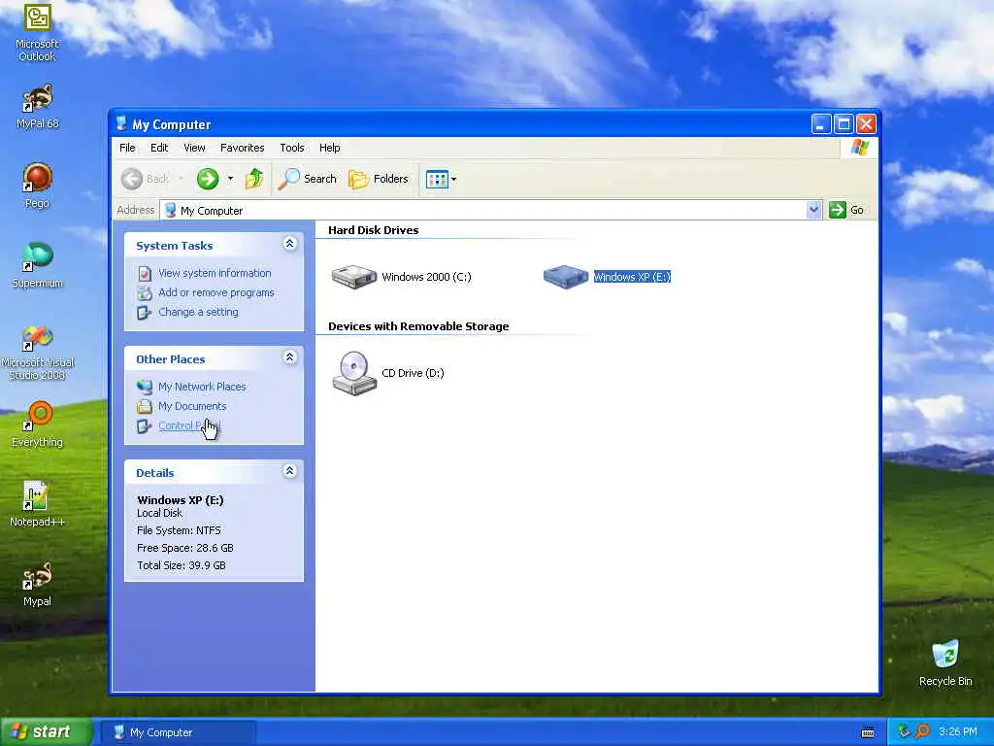Click the Windows flag logo in menu bar

pyautogui.click(x=860, y=148)
